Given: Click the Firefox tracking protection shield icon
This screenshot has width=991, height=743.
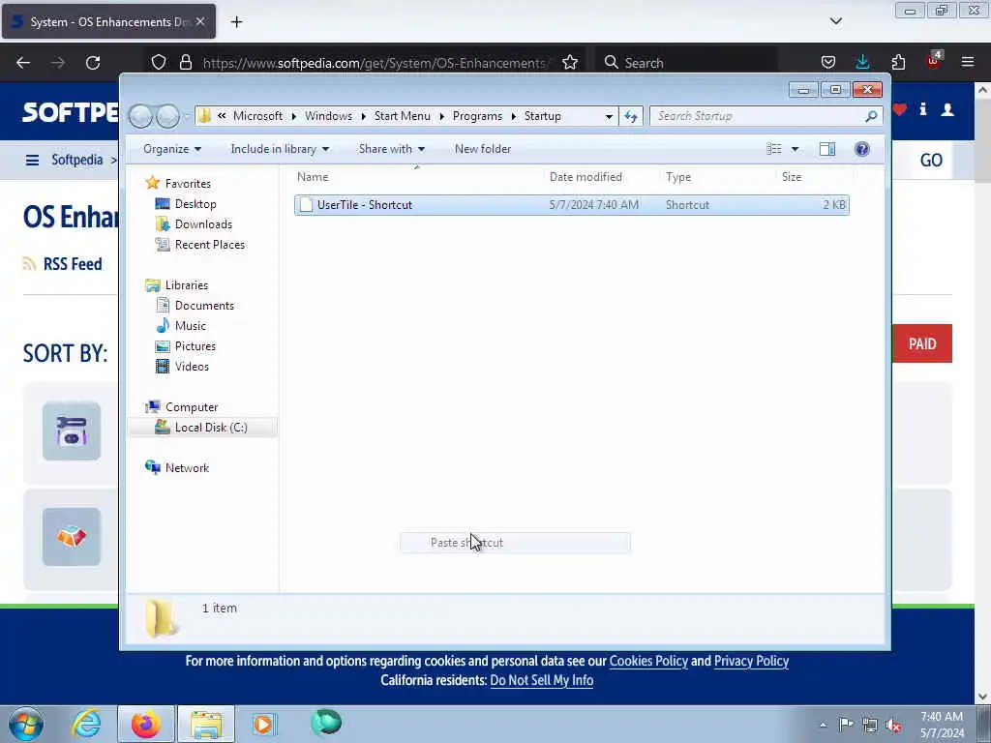Looking at the screenshot, I should 159,63.
